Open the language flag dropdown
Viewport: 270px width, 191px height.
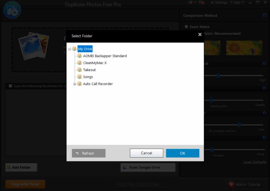point(192,2)
